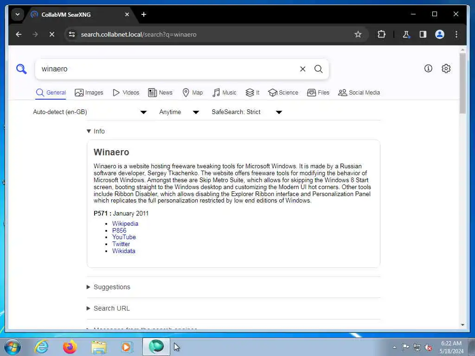The width and height of the screenshot is (475, 356).
Task: Open Chrome extensions puzzle icon
Action: click(381, 34)
